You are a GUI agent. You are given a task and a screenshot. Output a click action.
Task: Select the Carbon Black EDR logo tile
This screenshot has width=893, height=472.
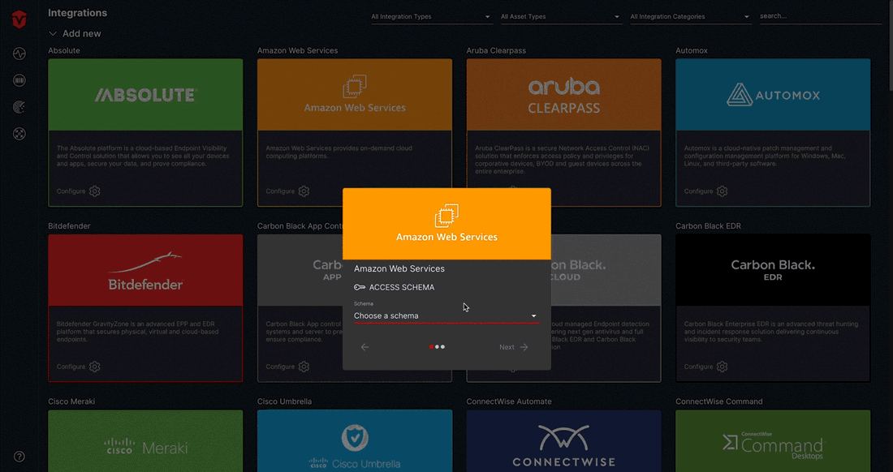coord(773,270)
